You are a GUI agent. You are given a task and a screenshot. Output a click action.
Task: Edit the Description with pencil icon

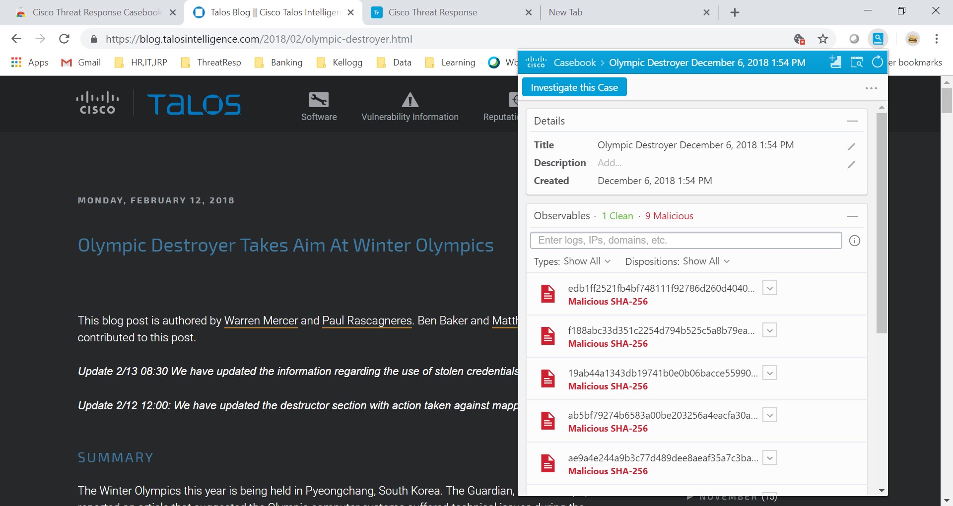click(x=851, y=164)
